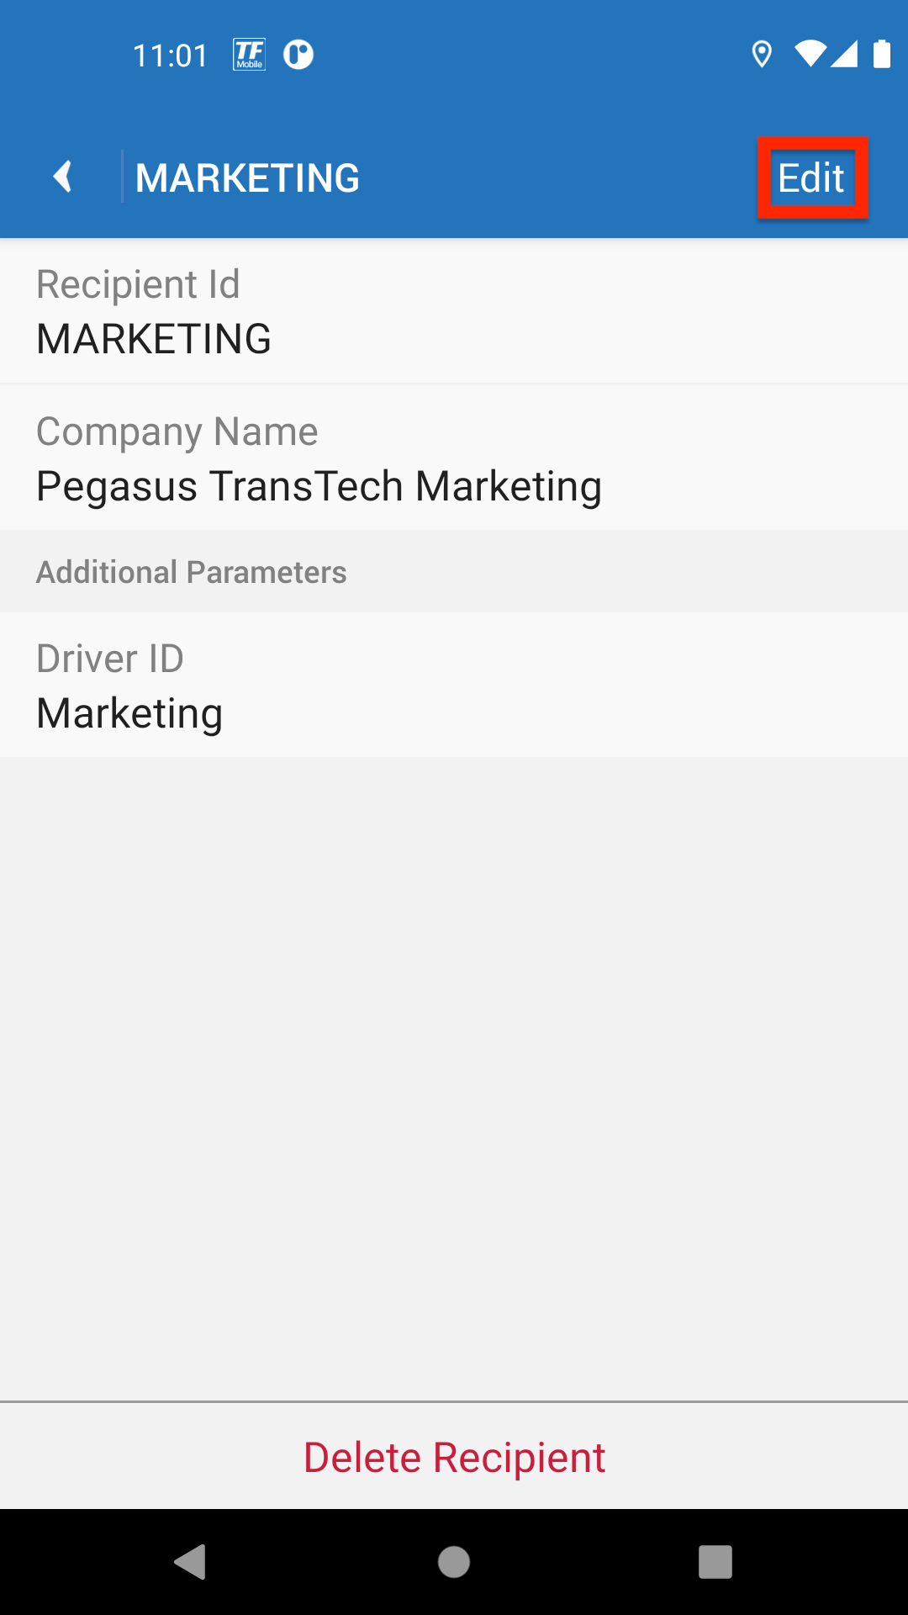This screenshot has height=1615, width=908.
Task: Tap the location pin status icon
Action: tap(762, 55)
